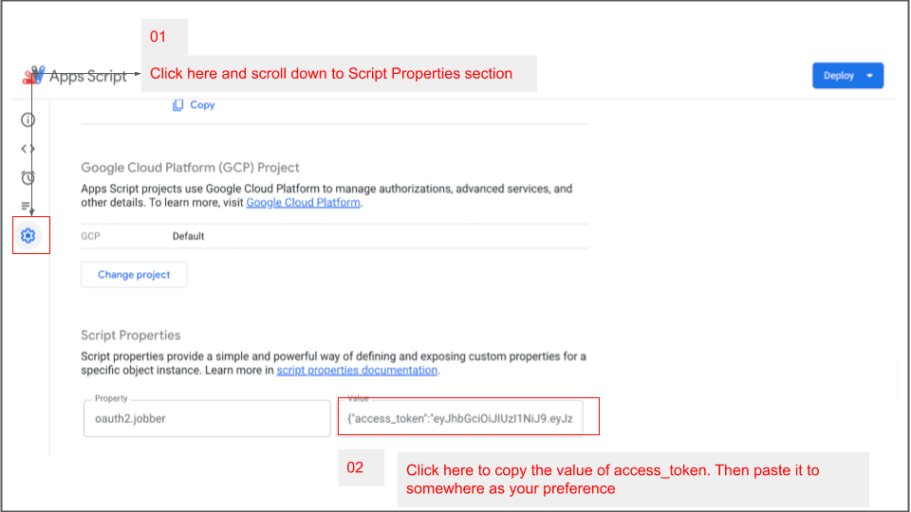Click the Copy clipboard icon
Image resolution: width=911 pixels, height=512 pixels.
click(177, 105)
